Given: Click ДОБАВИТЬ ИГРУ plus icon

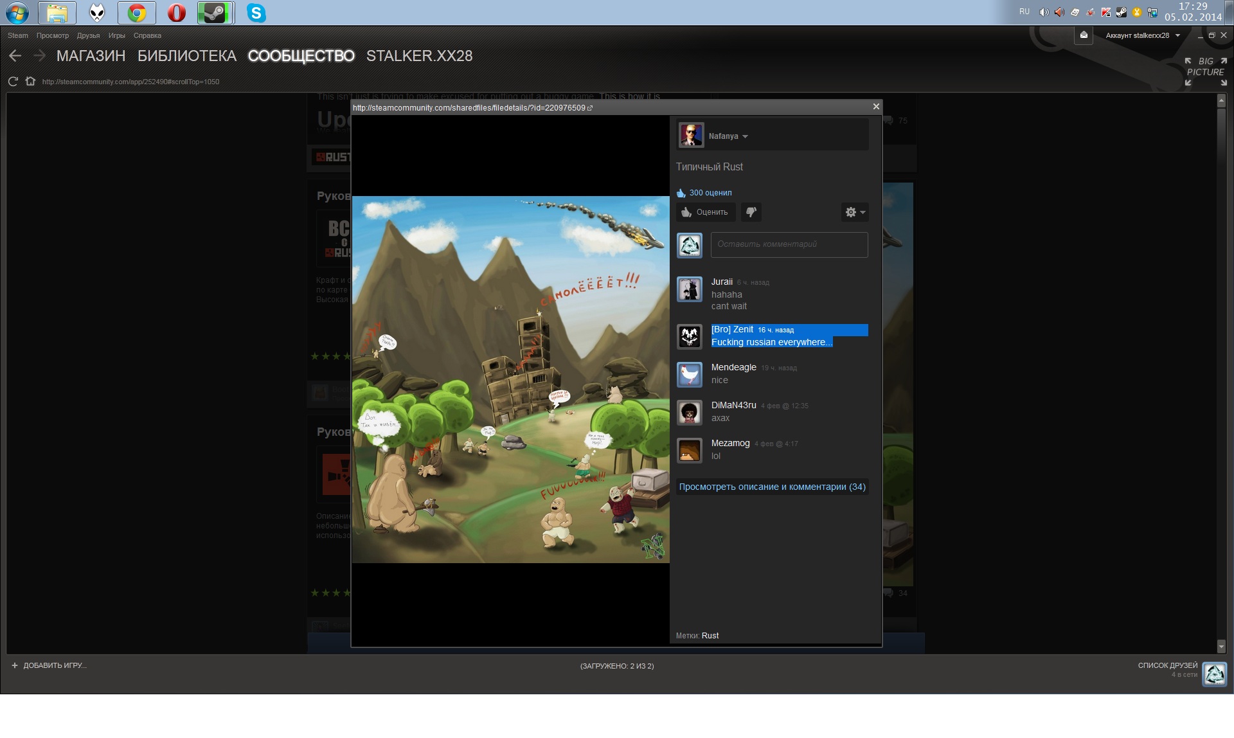Looking at the screenshot, I should (15, 665).
